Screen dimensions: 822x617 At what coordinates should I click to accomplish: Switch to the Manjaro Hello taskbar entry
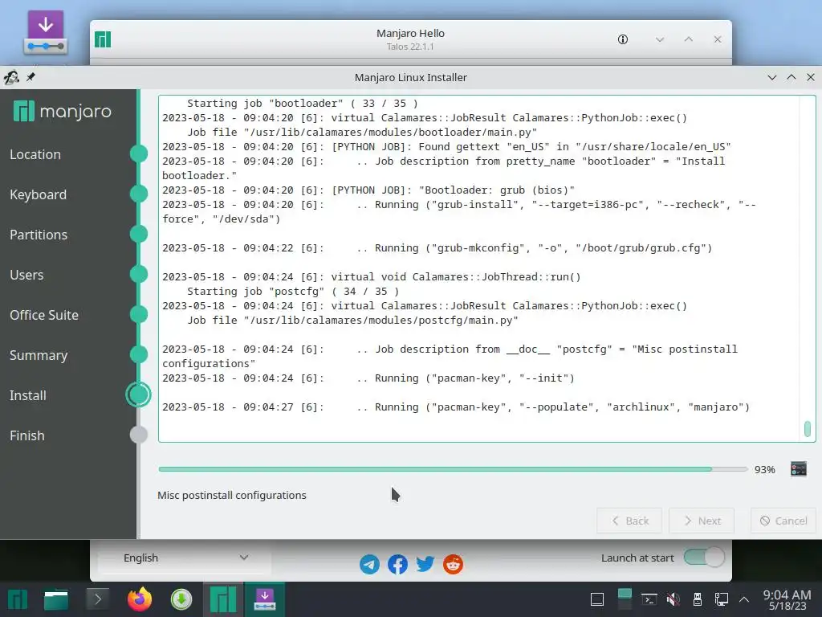pos(223,599)
